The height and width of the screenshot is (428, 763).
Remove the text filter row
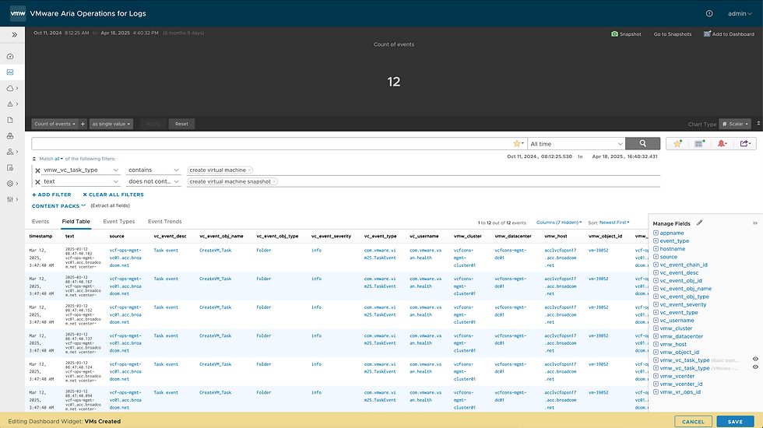[x=37, y=182]
